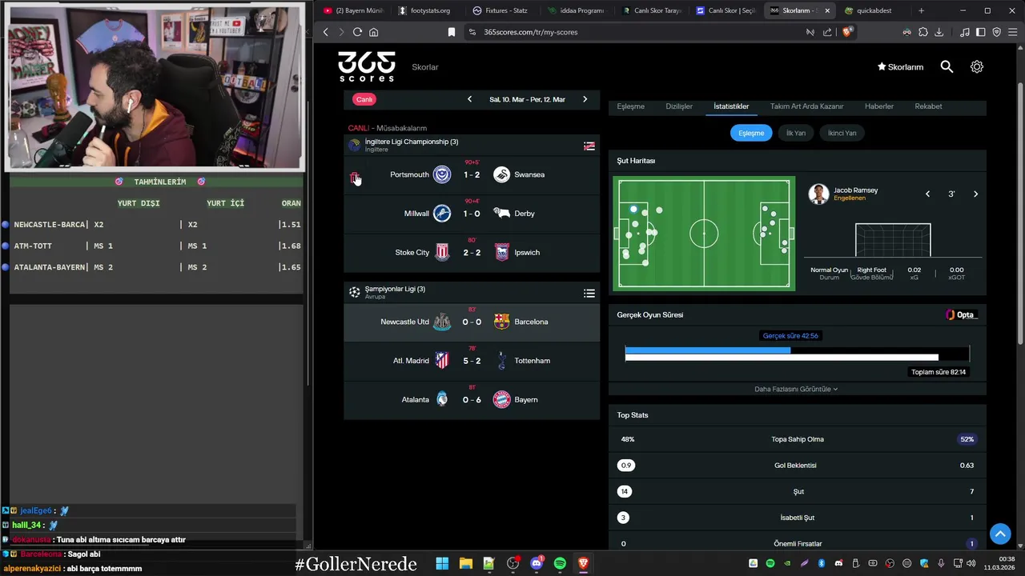The image size is (1025, 576).
Task: Open a new browser tab
Action: 921,10
